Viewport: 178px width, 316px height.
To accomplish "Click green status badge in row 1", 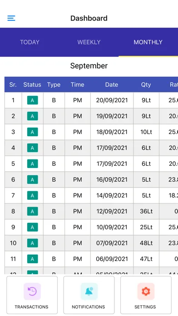I will [32, 100].
